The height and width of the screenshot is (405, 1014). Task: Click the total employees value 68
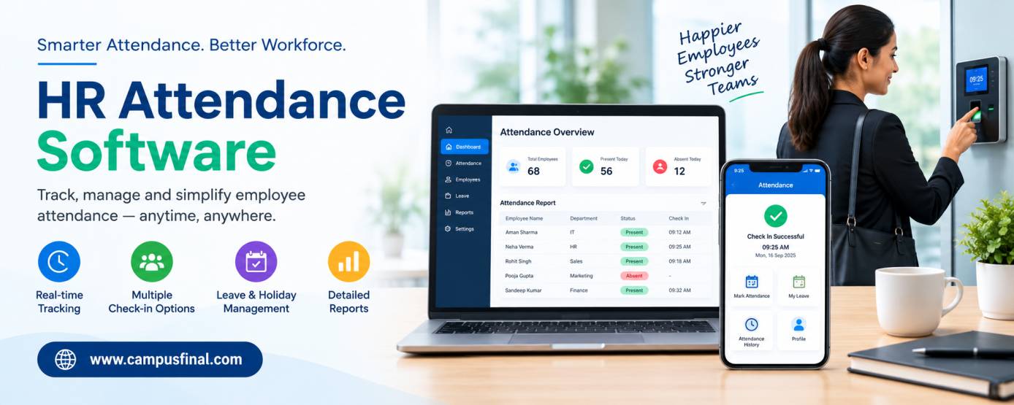coord(533,171)
